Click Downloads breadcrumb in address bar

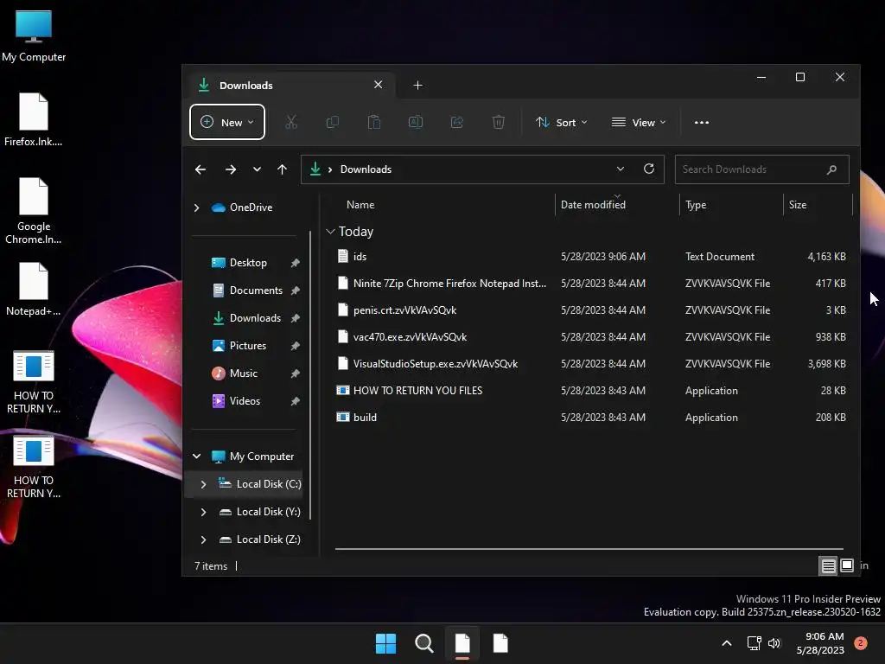(x=366, y=169)
